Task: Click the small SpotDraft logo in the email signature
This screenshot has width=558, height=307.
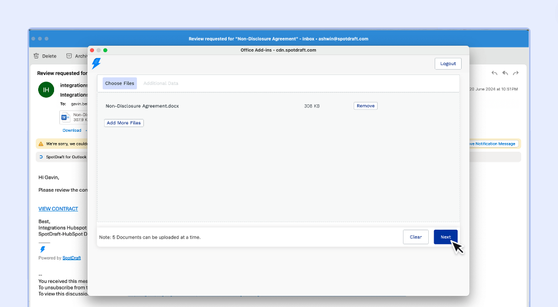Action: (x=42, y=250)
